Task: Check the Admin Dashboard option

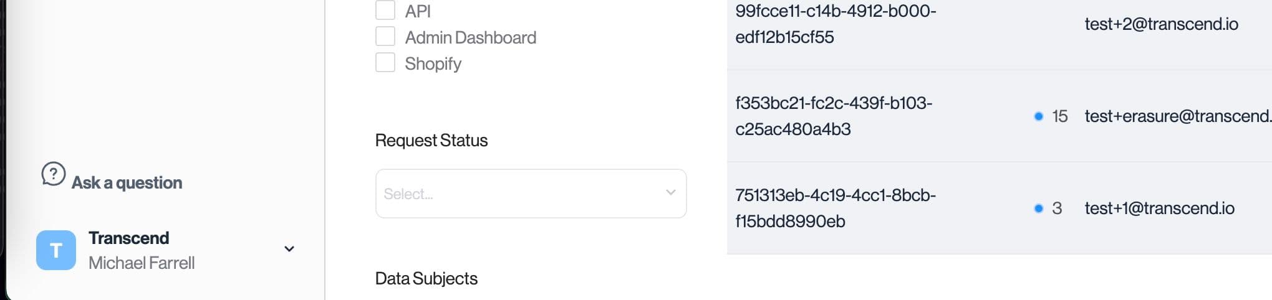Action: (x=385, y=37)
